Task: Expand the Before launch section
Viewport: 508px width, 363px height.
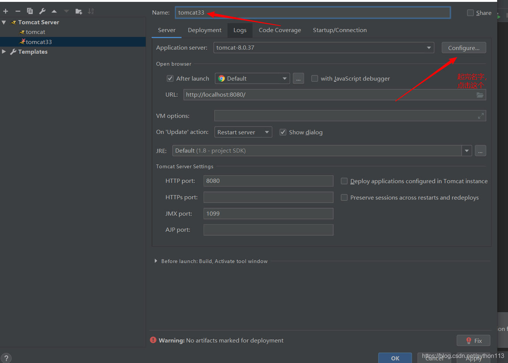Action: 156,261
